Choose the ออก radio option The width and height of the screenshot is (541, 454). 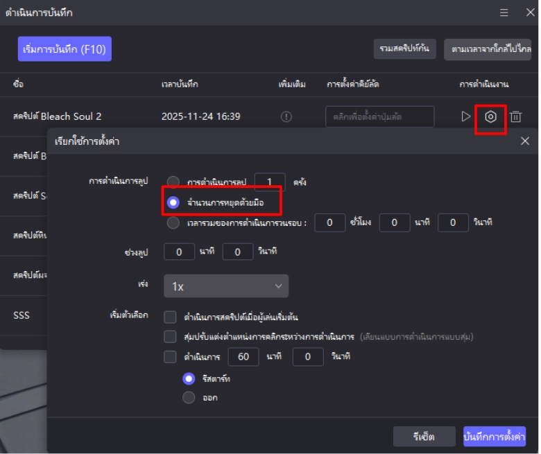188,398
